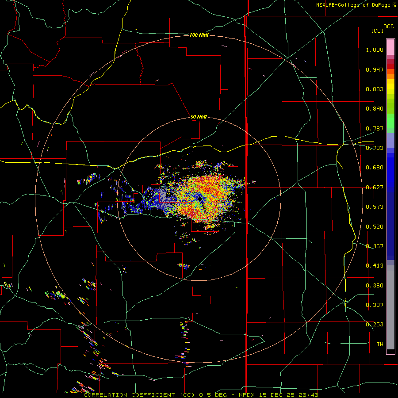
Task: Click the 0.253 color scale value
Action: coord(375,325)
